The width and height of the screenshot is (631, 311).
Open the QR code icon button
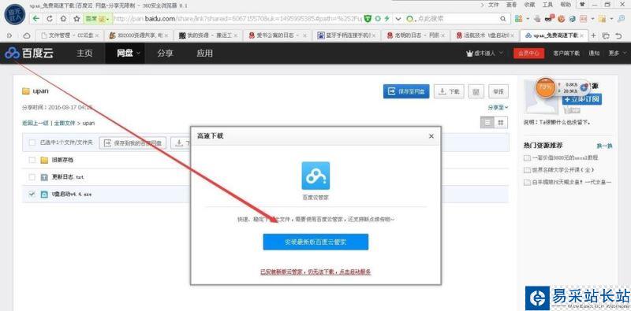[476, 91]
